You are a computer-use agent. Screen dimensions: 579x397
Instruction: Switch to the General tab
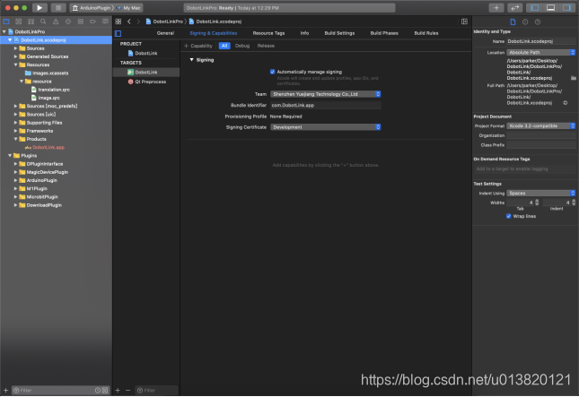(165, 33)
